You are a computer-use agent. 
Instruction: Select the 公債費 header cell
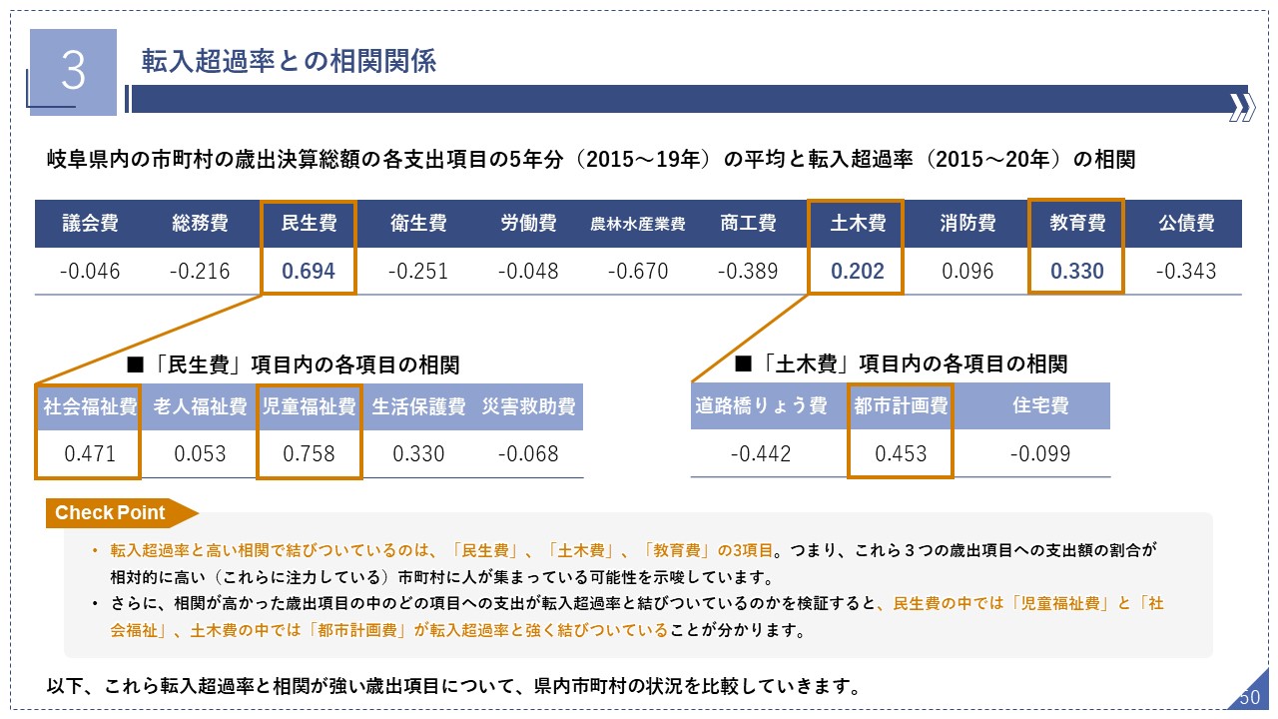coord(1187,224)
